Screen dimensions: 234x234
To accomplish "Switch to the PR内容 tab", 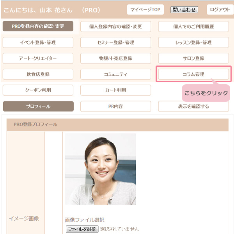I will pos(116,106).
